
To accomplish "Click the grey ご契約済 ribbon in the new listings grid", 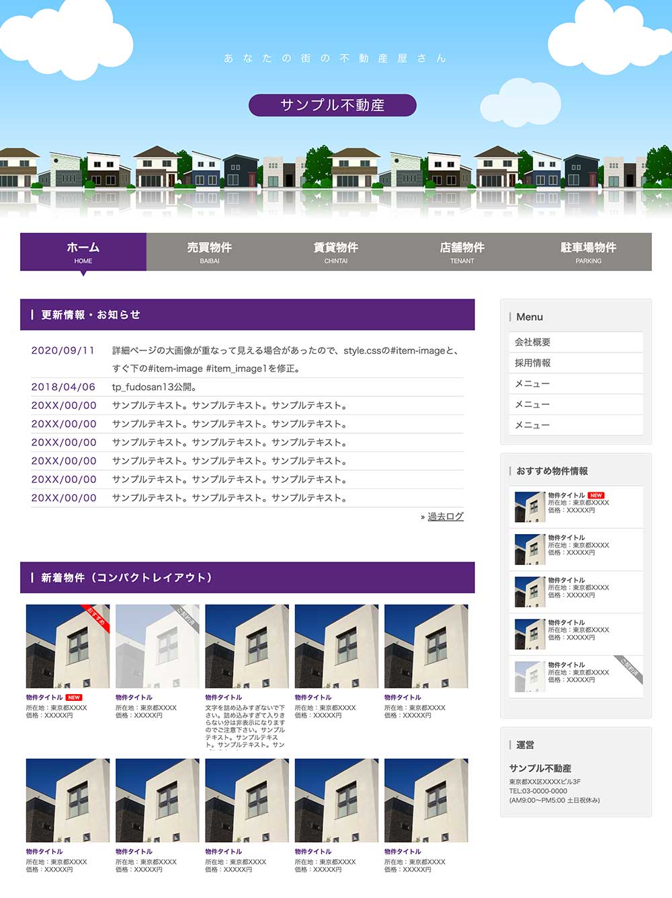I will [x=186, y=617].
